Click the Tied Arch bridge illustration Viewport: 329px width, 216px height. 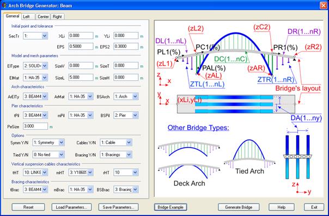click(249, 153)
